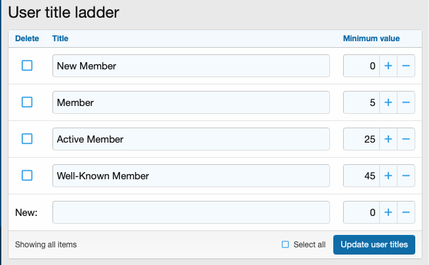Decrease Well-Known Member minimum value
This screenshot has height=265, width=429.
click(x=405, y=176)
